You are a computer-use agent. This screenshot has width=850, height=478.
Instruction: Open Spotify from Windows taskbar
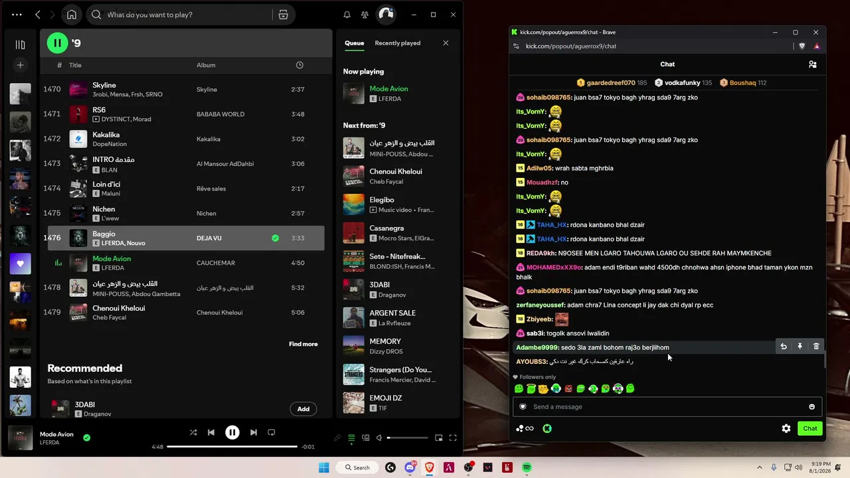click(x=527, y=467)
